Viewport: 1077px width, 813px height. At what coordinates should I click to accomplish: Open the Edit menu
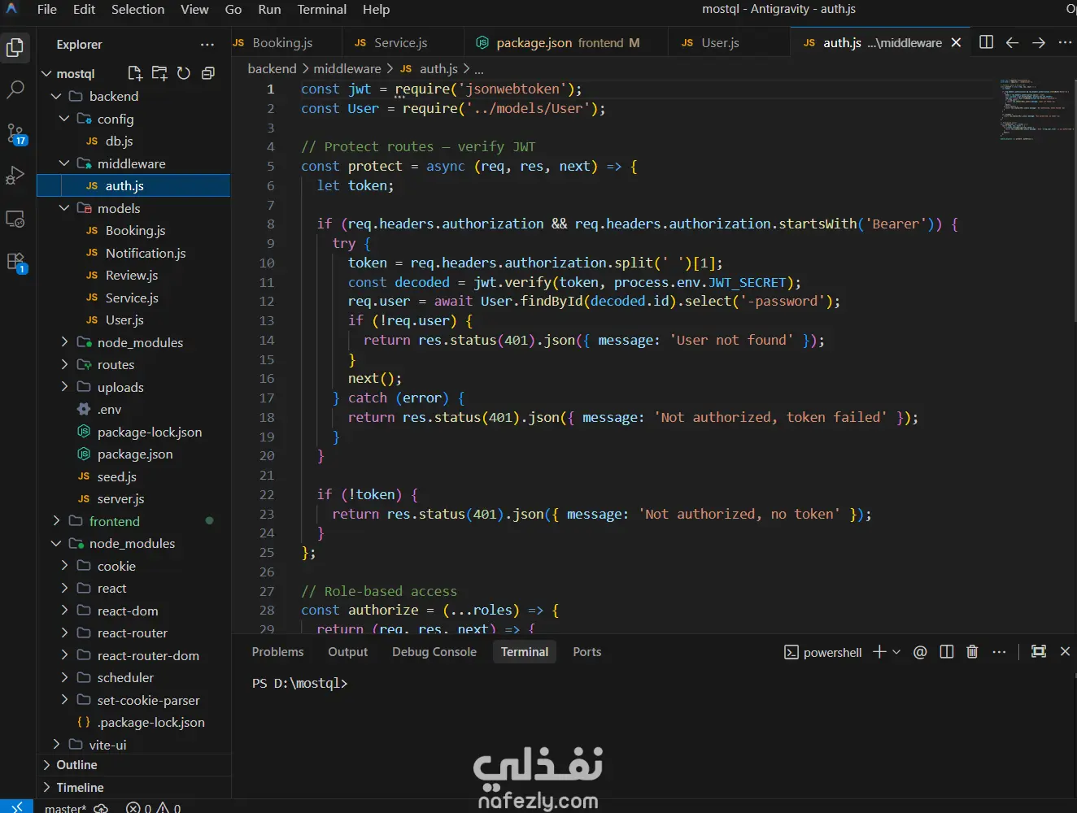click(x=84, y=10)
